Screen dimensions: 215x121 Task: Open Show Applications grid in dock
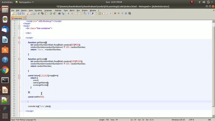[5, 116]
